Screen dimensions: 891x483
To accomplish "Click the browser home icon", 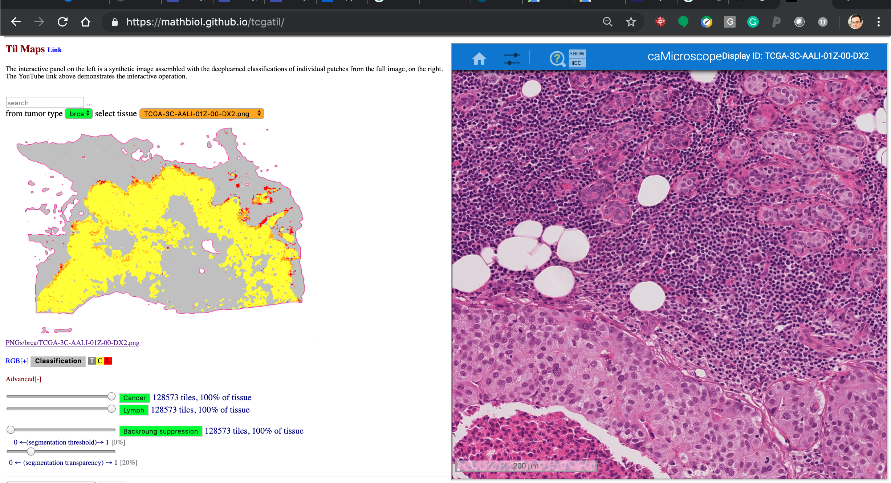I will click(x=86, y=22).
